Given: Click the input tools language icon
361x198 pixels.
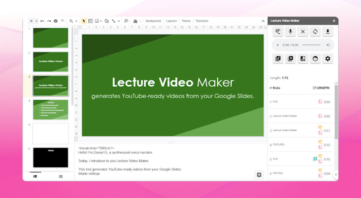Looking at the screenshot, I should 135,21.
